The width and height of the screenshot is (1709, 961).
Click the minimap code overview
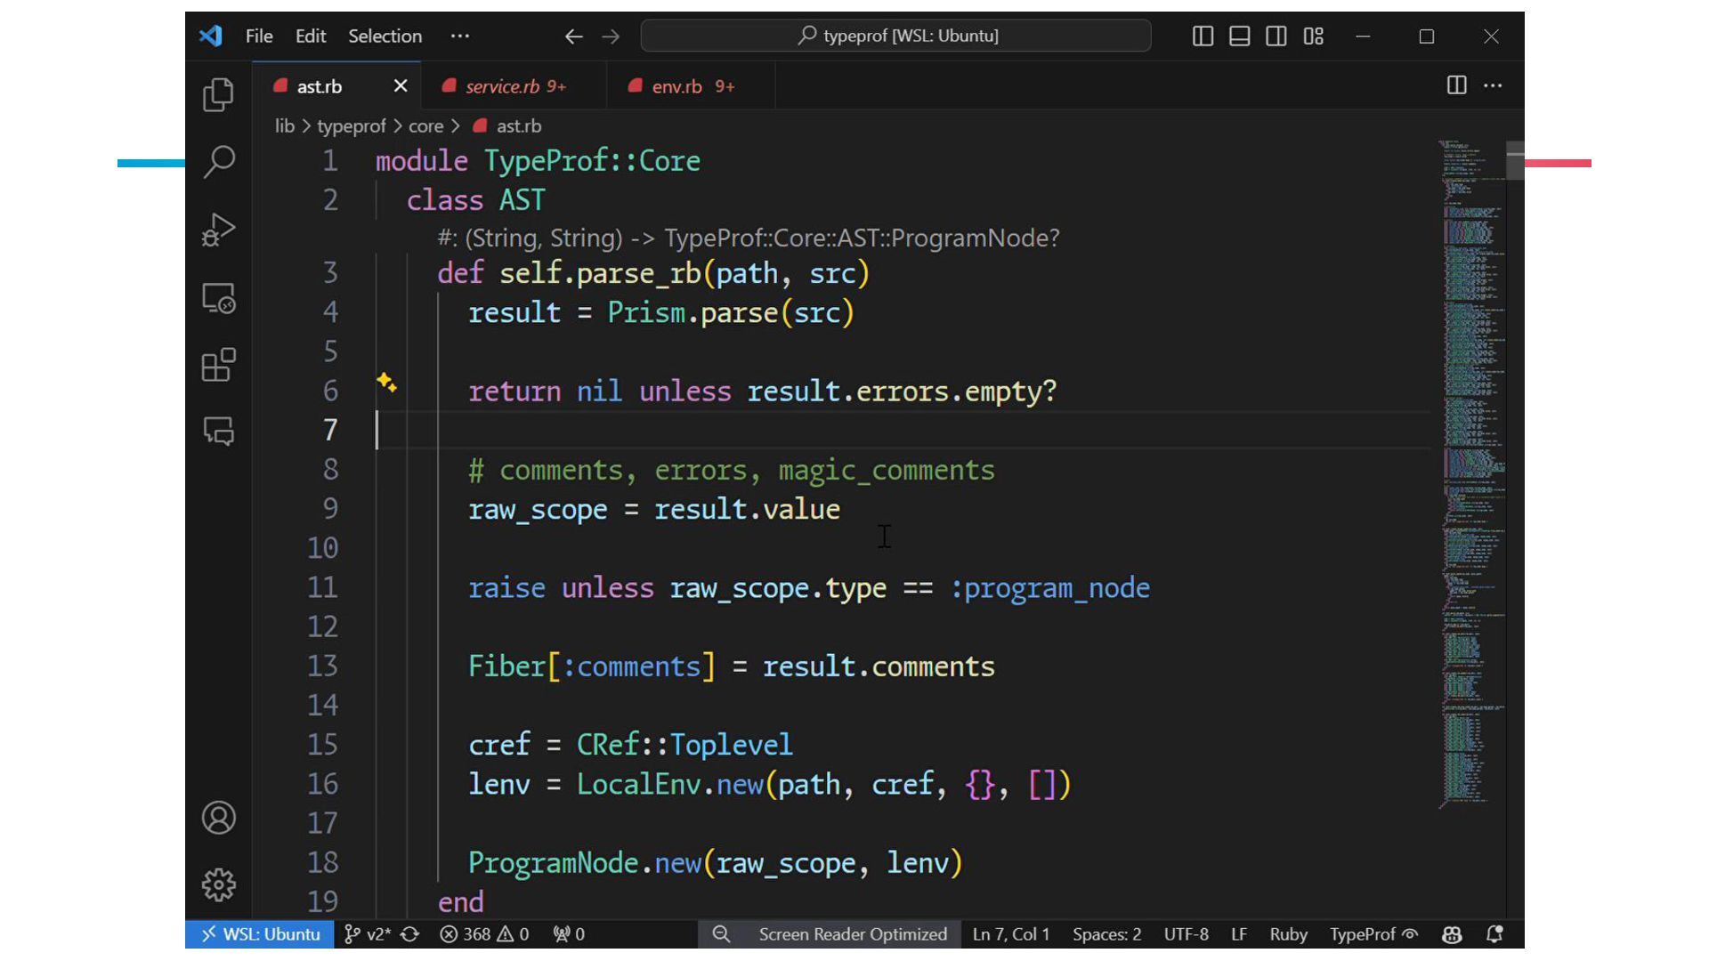click(1469, 472)
